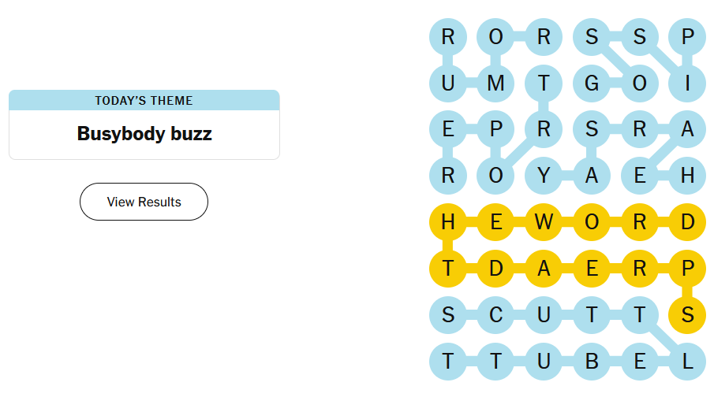Select the letter Y tile
This screenshot has width=714, height=401.
coord(544,176)
